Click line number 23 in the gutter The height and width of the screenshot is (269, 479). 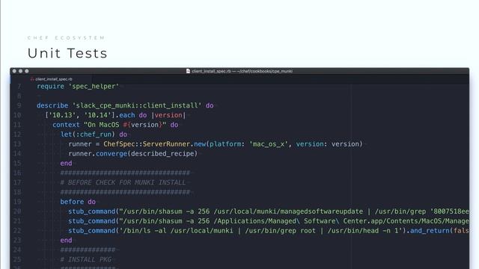click(x=17, y=241)
